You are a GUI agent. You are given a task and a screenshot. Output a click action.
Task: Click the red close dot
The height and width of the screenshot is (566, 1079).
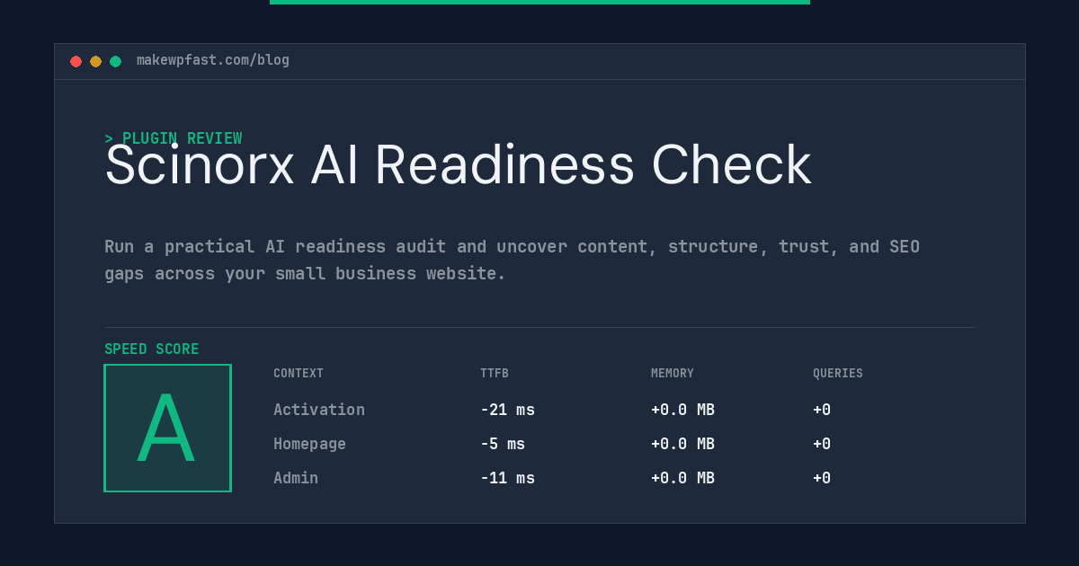coord(76,61)
